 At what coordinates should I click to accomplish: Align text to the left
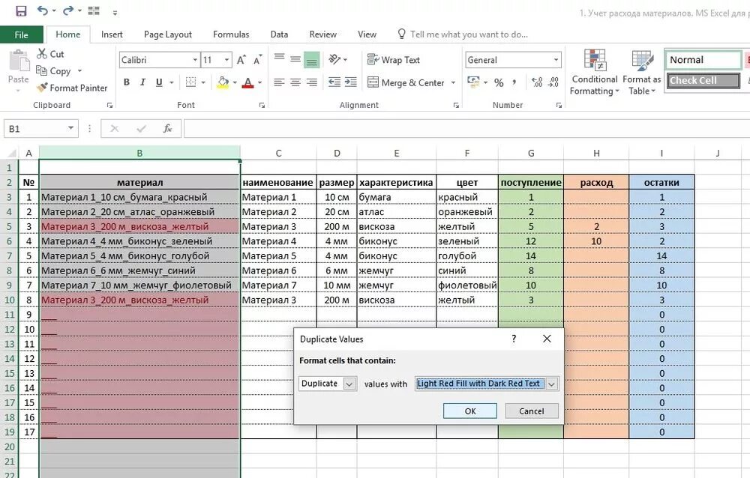coord(279,82)
